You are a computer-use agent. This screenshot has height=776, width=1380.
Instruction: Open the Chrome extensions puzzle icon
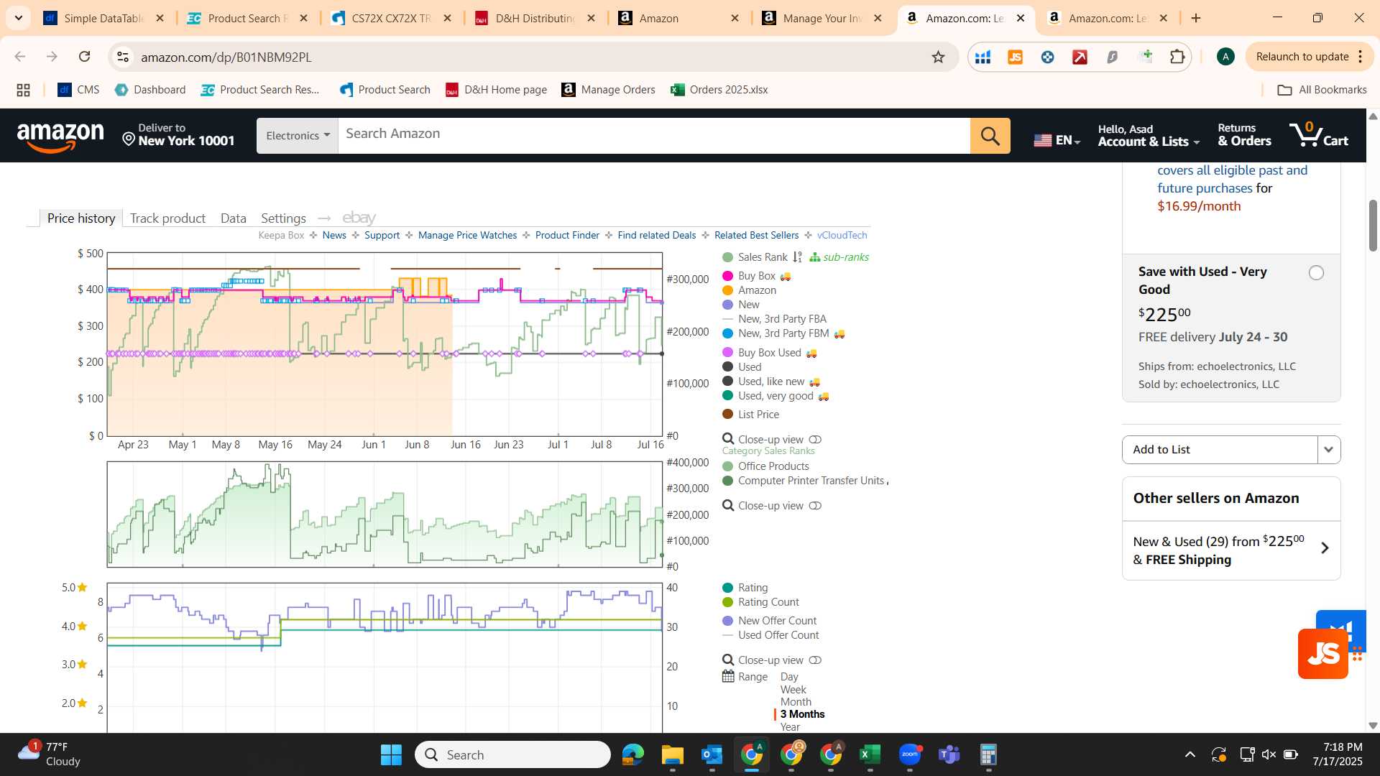1177,57
